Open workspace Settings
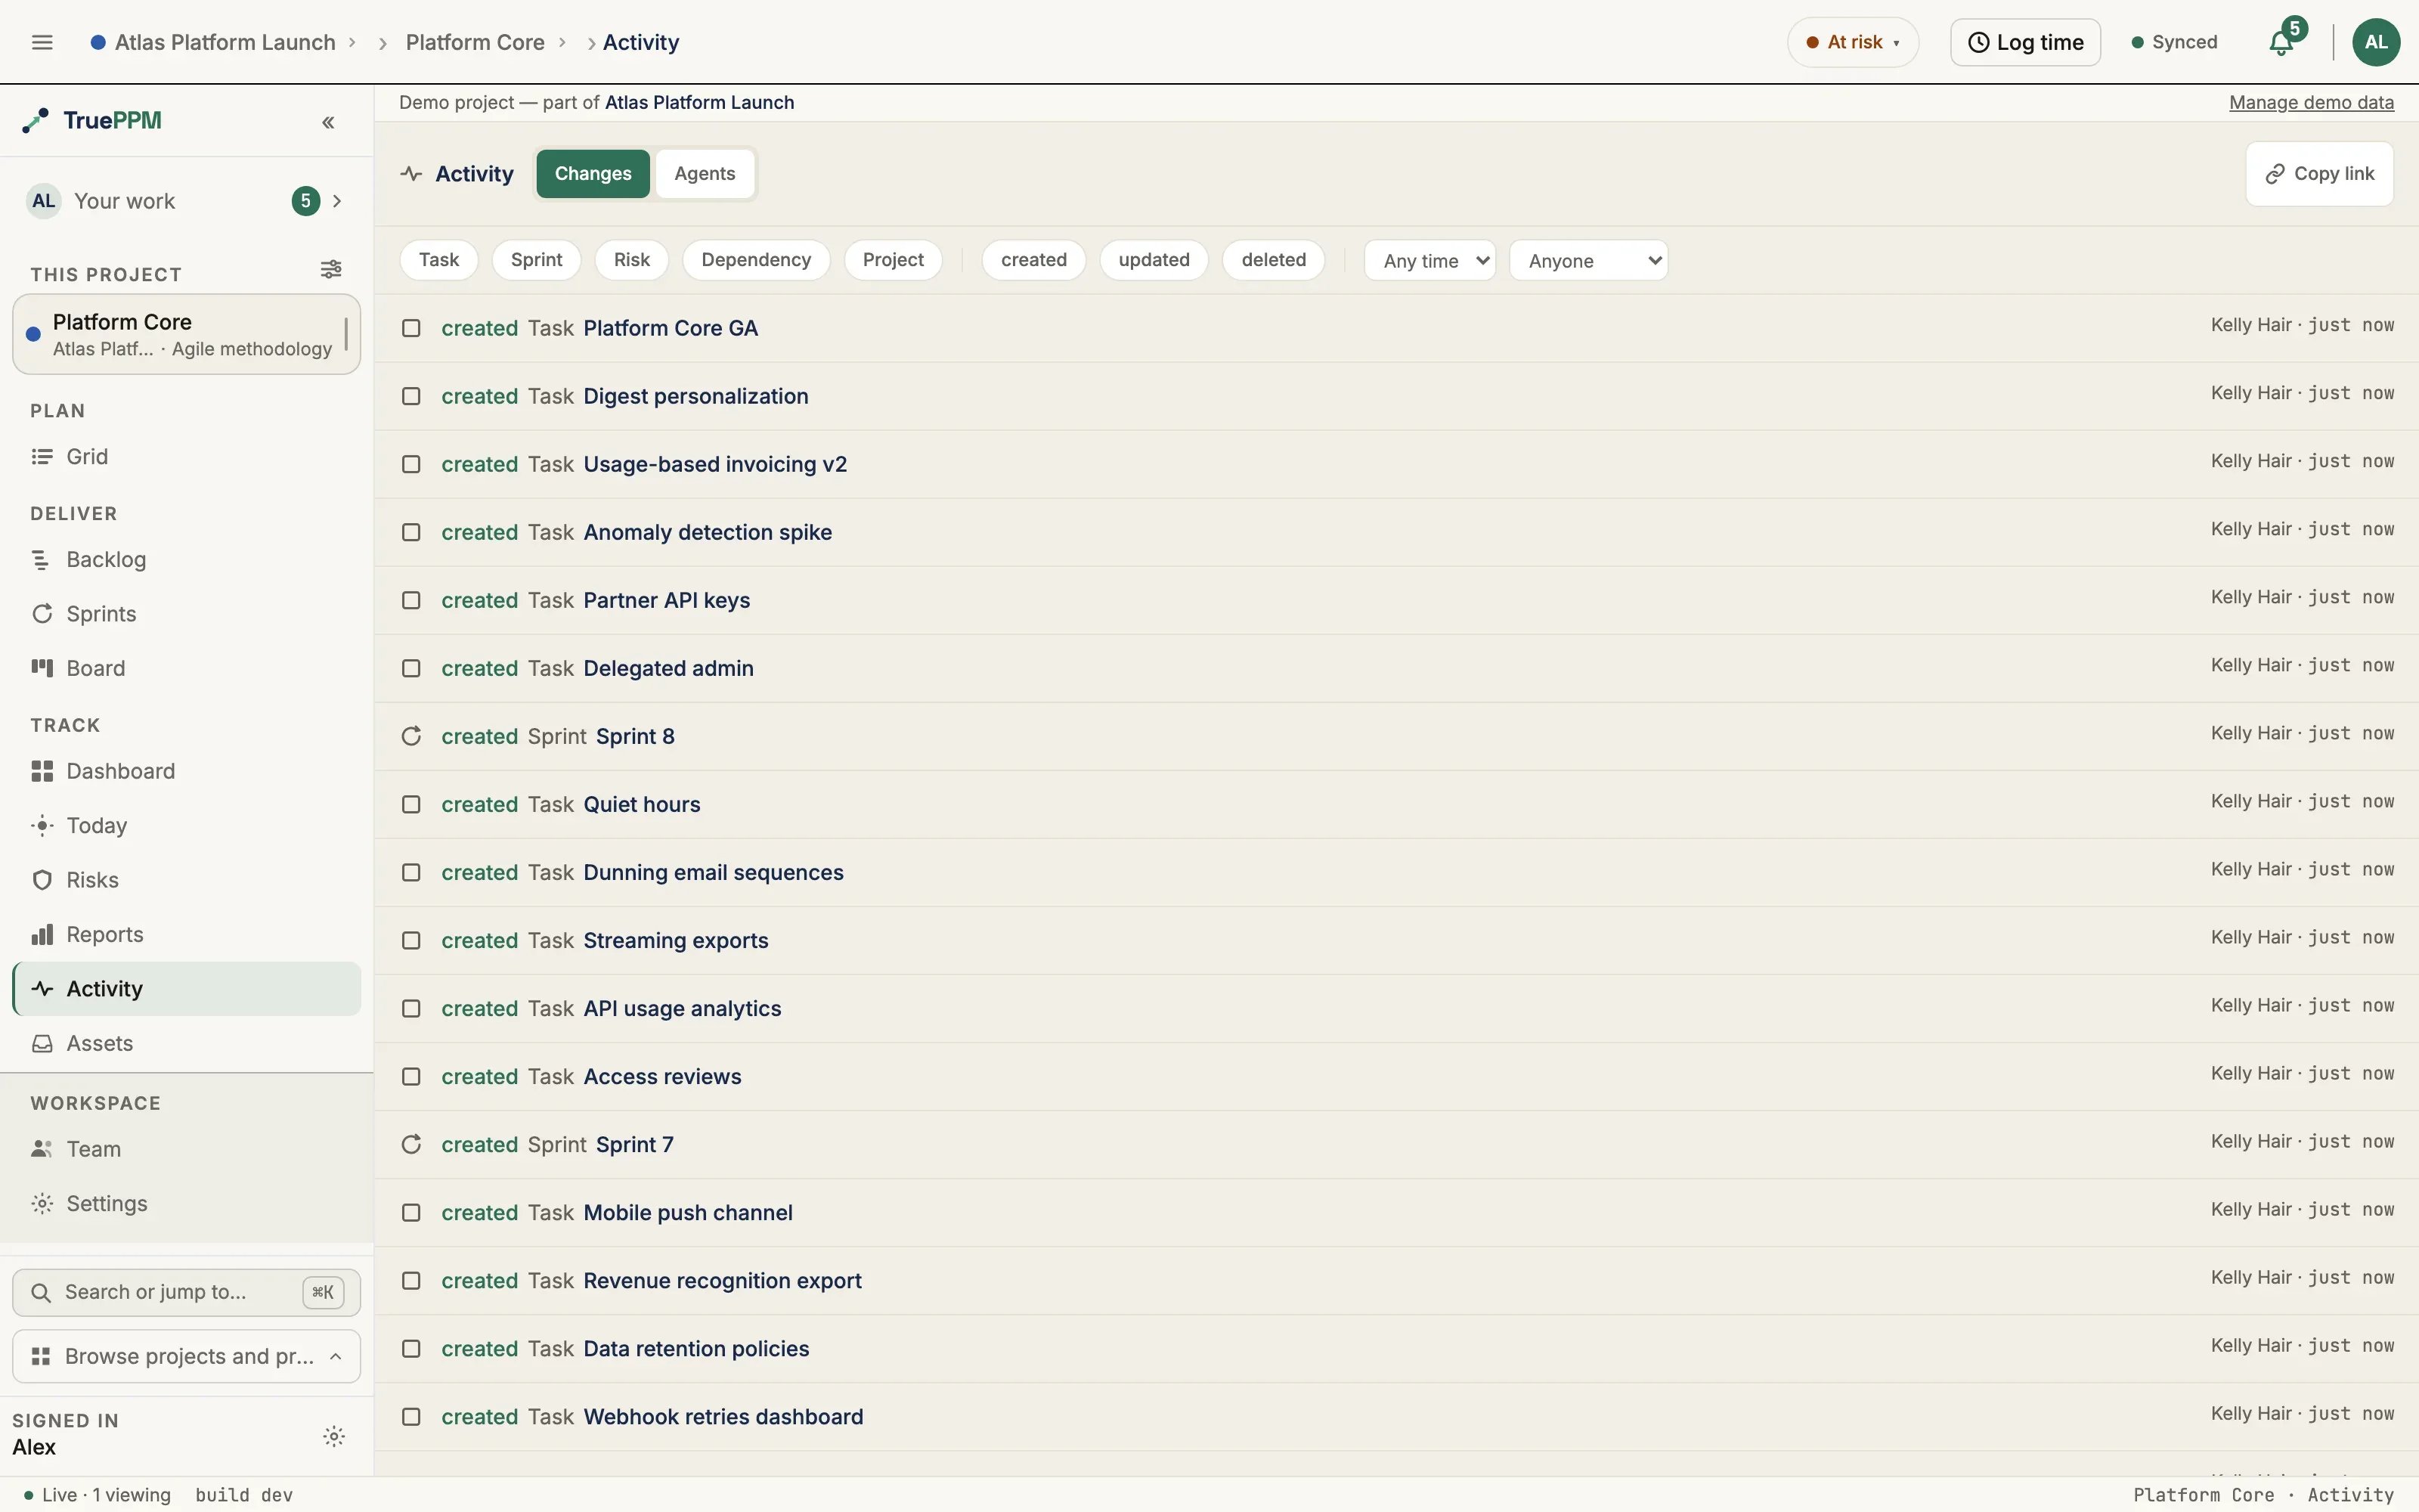Viewport: 2419px width, 1512px height. click(x=187, y=1204)
